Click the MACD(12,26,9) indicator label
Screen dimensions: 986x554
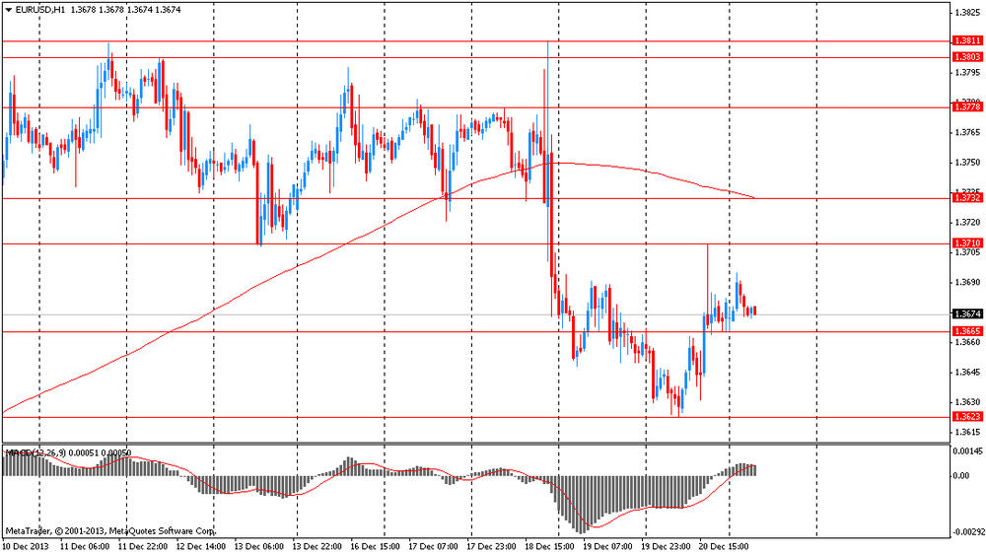(x=35, y=452)
